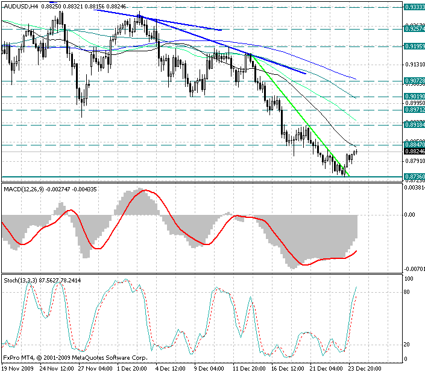Click the '9 Dec 04:00' time axis label
The image size is (425, 373).
click(209, 369)
